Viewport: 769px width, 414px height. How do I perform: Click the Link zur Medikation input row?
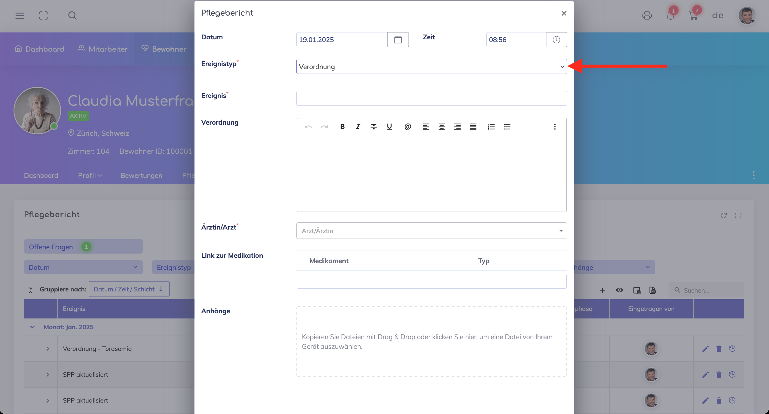[431, 281]
